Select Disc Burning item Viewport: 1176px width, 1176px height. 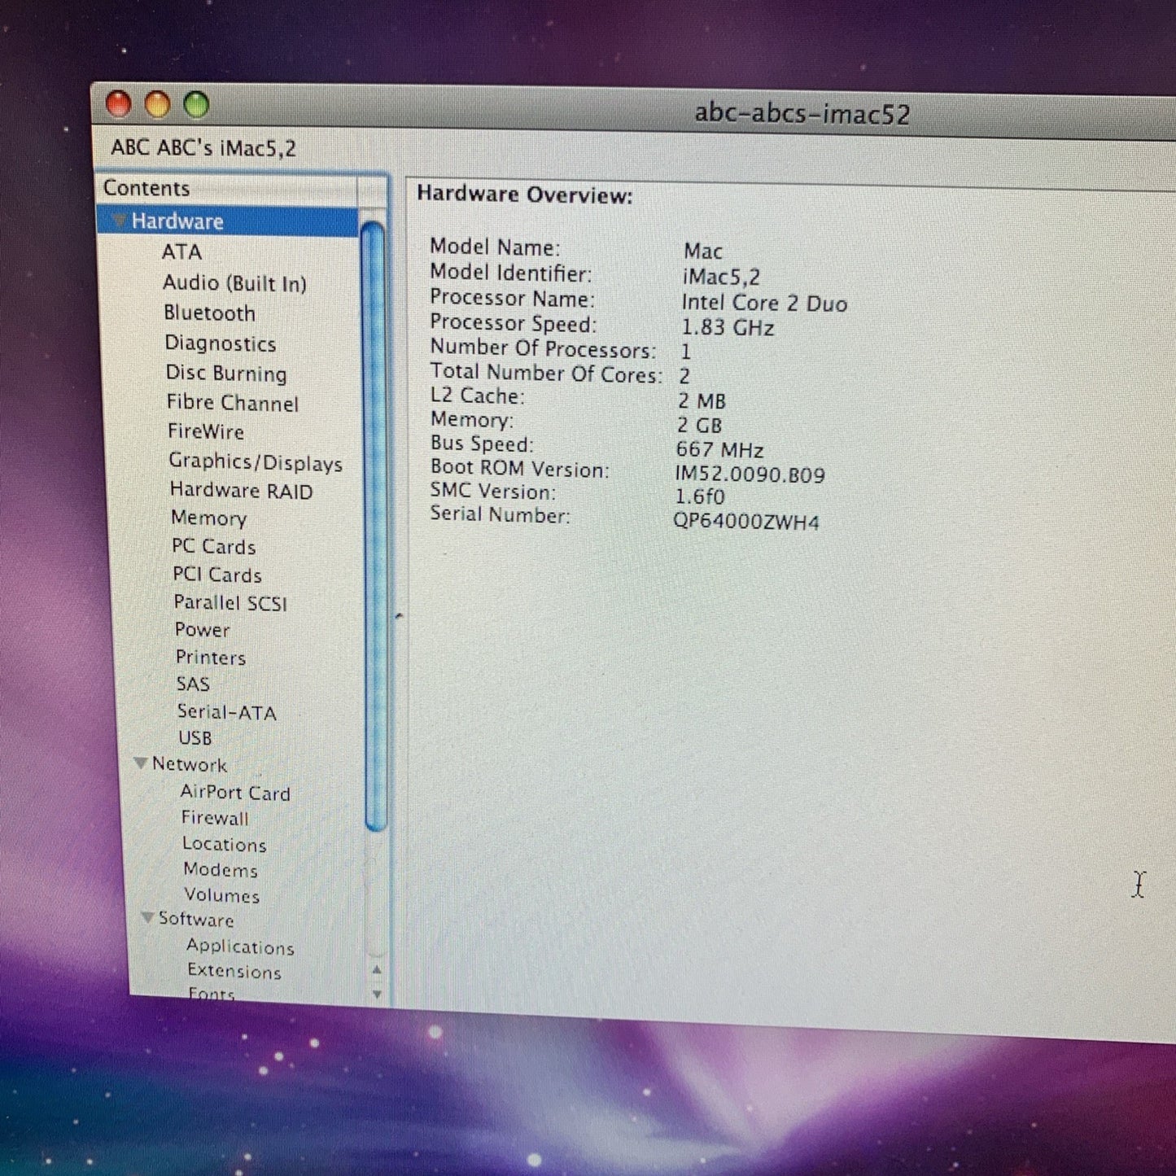tap(226, 374)
